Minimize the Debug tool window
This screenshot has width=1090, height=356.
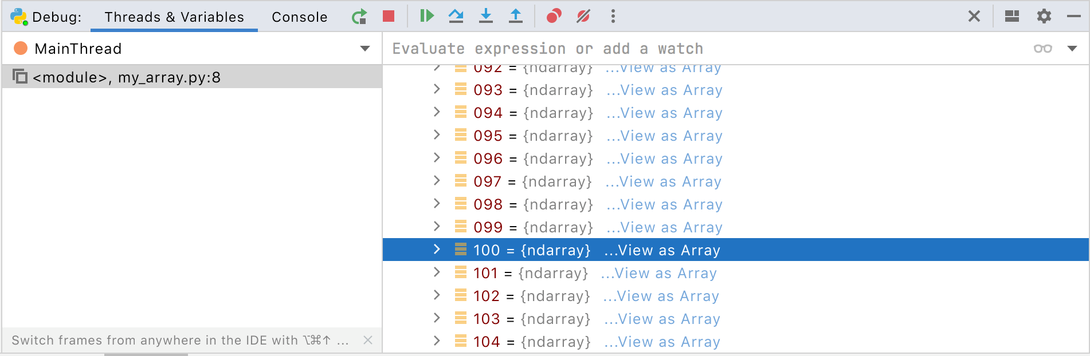pos(1074,17)
